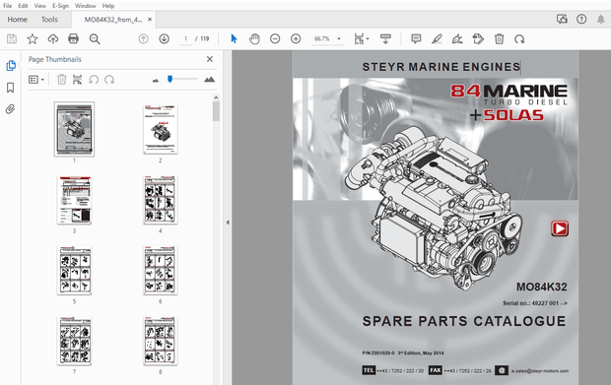The image size is (611, 385).
Task: Select page 7 thumbnail
Action: [74, 341]
